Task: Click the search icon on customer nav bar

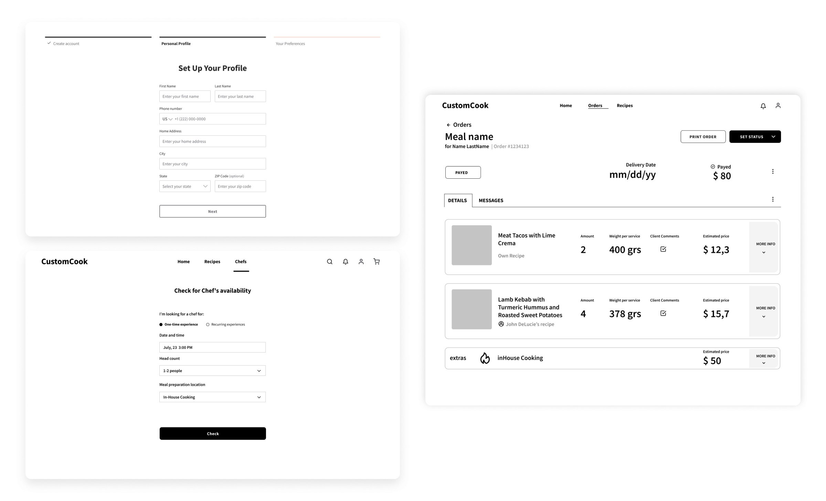Action: coord(329,262)
